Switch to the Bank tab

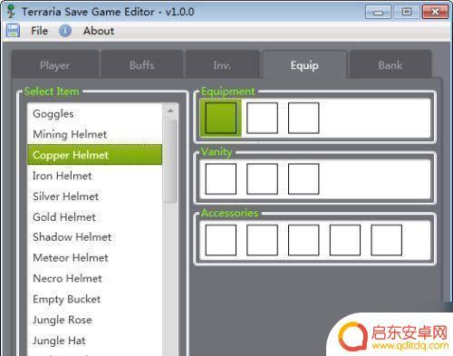click(390, 65)
